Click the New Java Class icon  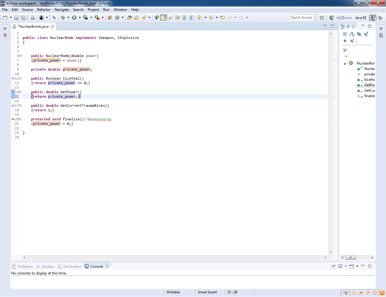click(117, 17)
